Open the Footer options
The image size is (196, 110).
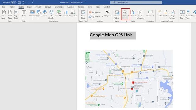click(x=166, y=14)
